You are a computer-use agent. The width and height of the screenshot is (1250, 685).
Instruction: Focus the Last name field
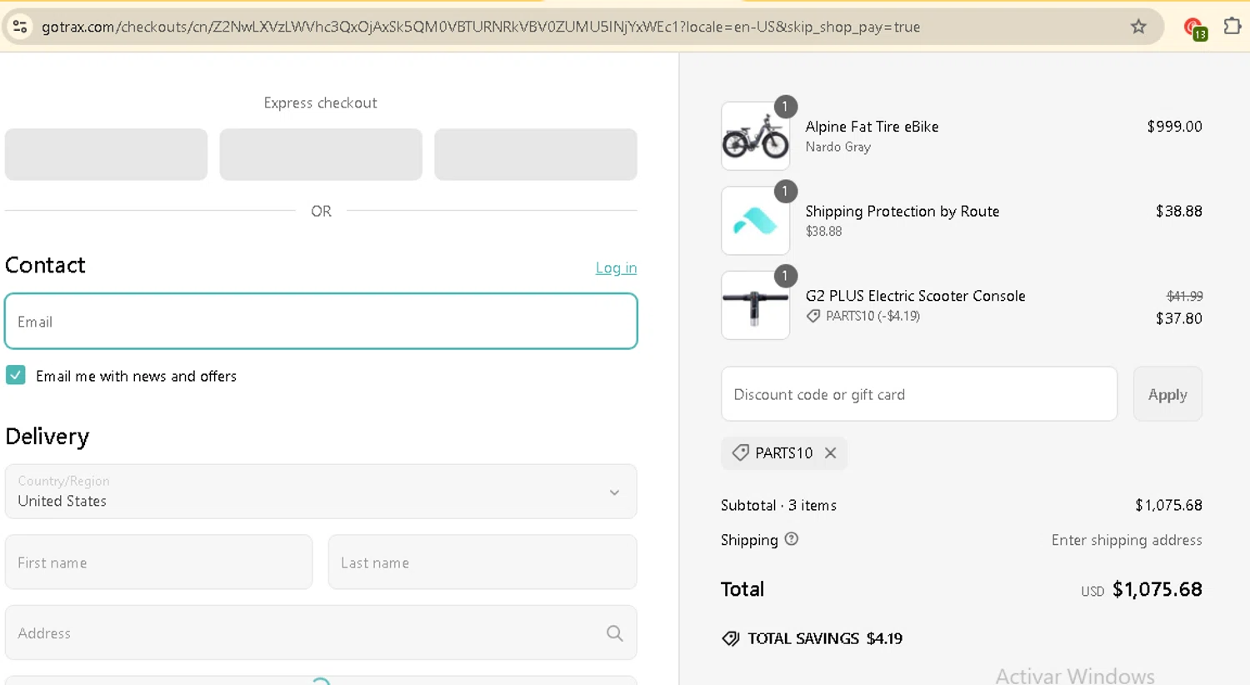482,562
